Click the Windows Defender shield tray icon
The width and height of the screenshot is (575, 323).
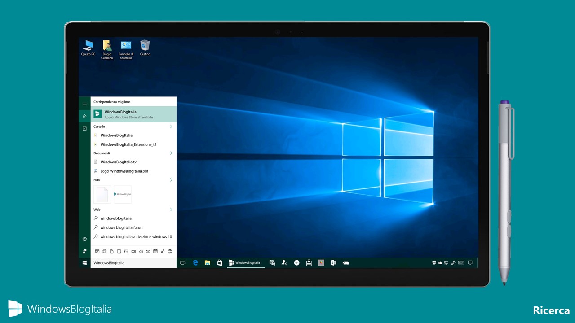pos(434,263)
